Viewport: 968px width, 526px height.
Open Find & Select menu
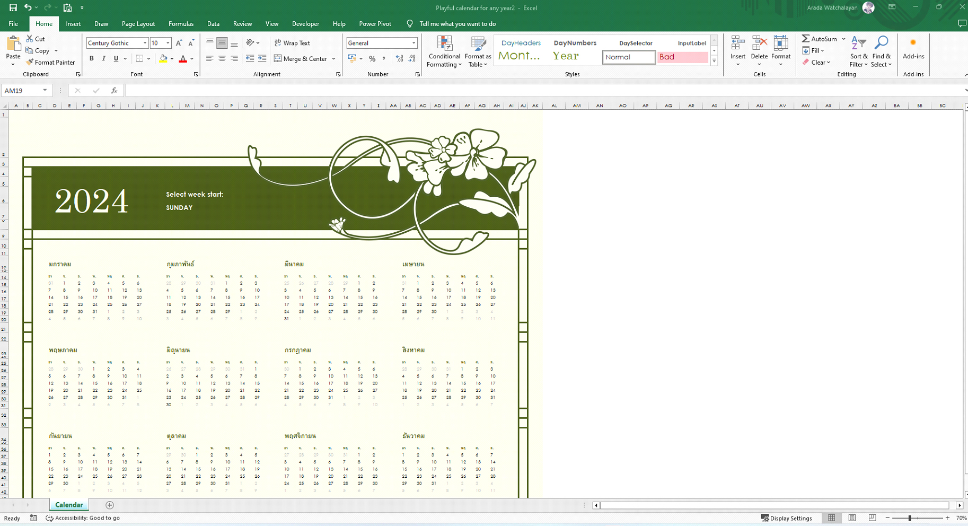[x=881, y=51]
